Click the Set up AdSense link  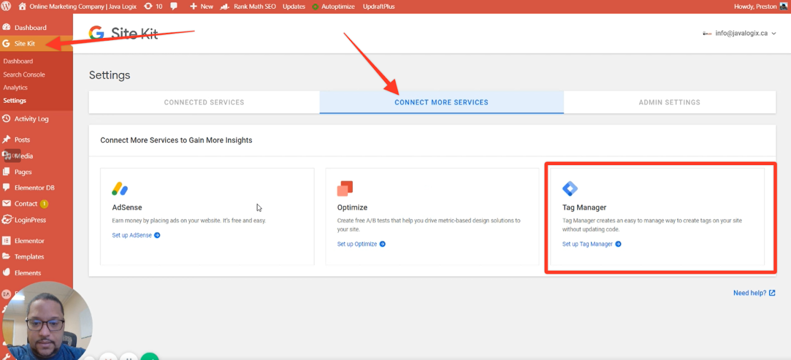click(x=132, y=235)
